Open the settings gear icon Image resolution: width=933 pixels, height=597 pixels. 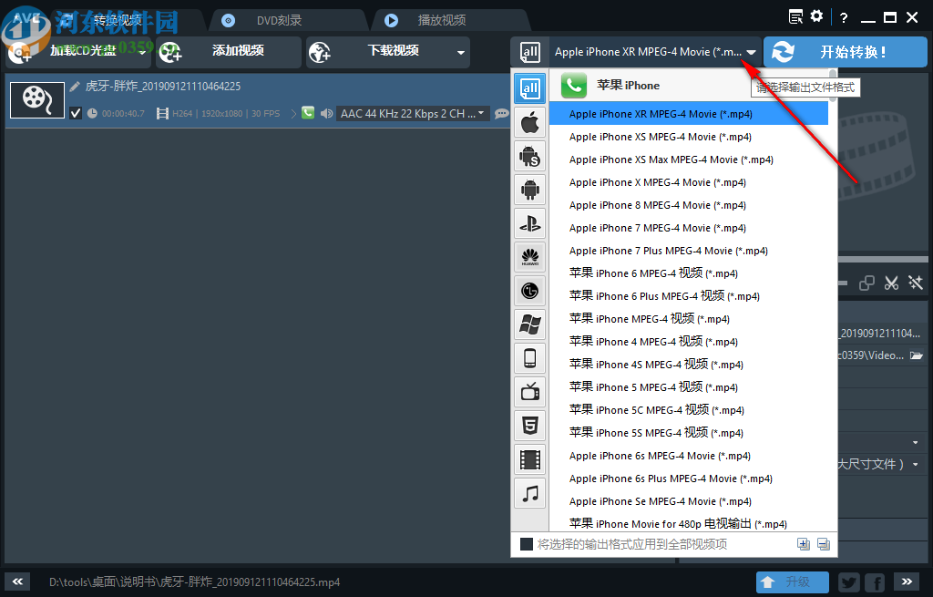tap(816, 15)
